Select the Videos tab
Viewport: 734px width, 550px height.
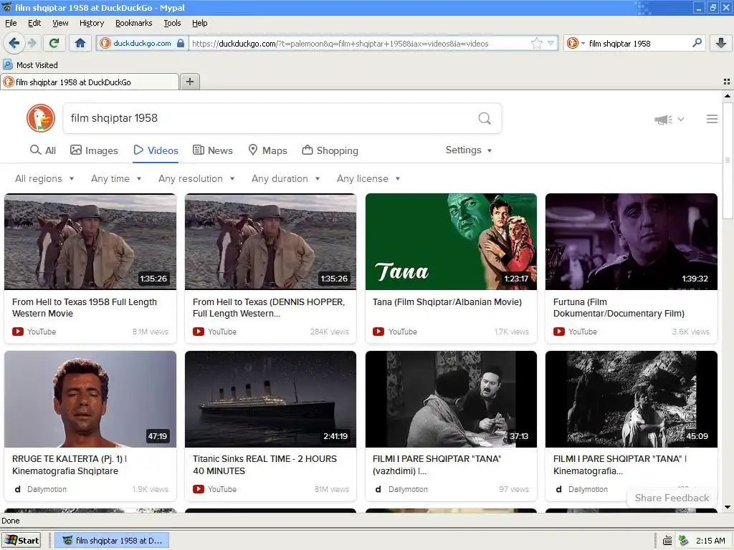click(156, 150)
